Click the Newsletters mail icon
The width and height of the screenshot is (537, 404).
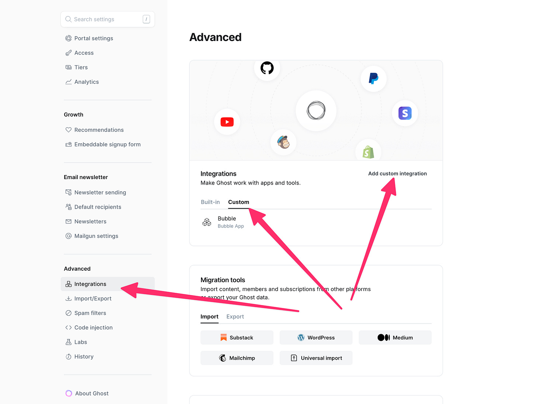coord(69,222)
